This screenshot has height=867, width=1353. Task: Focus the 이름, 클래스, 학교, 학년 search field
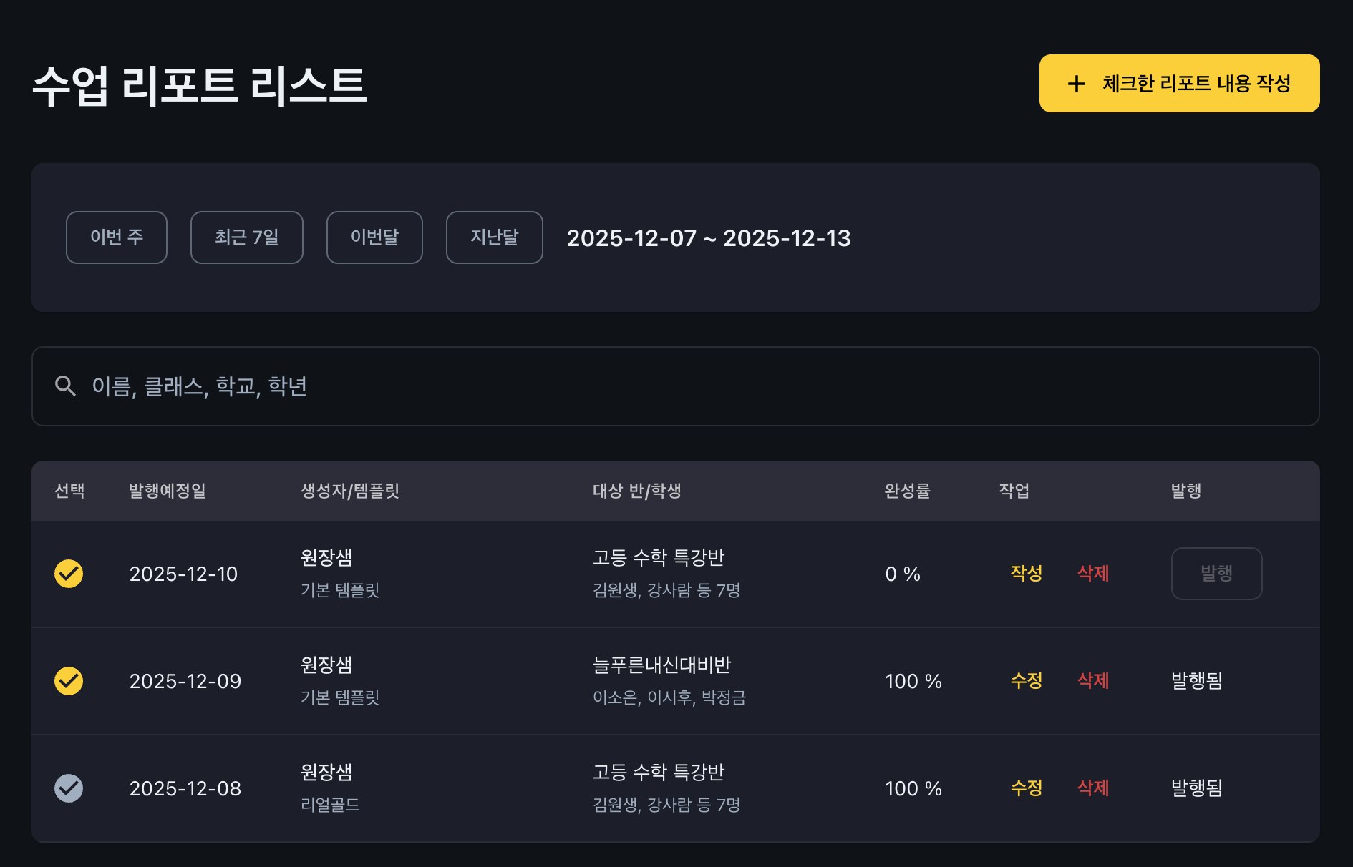(x=687, y=386)
